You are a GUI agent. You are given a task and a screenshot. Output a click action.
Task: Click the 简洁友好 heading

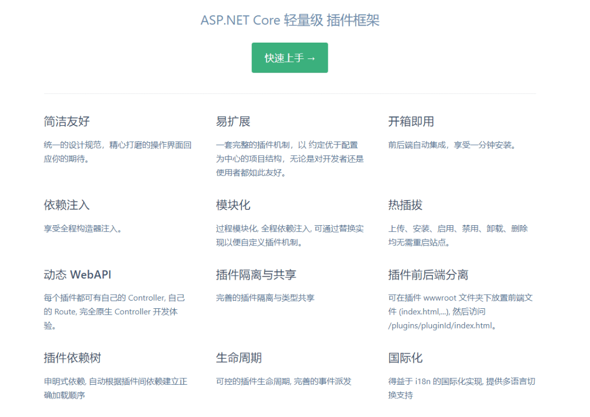pos(67,121)
